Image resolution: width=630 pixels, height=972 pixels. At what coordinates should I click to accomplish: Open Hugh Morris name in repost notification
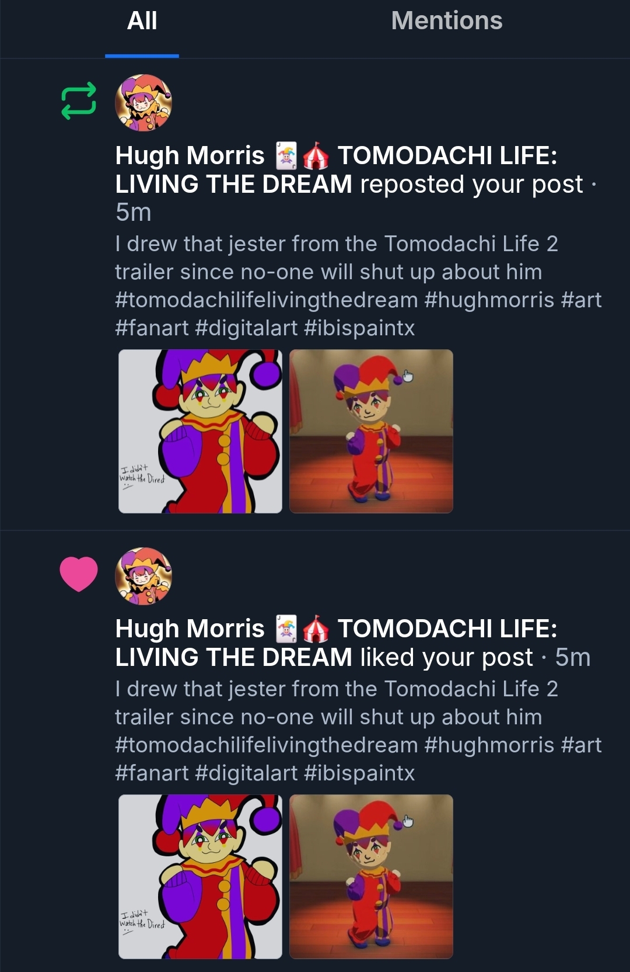click(190, 156)
